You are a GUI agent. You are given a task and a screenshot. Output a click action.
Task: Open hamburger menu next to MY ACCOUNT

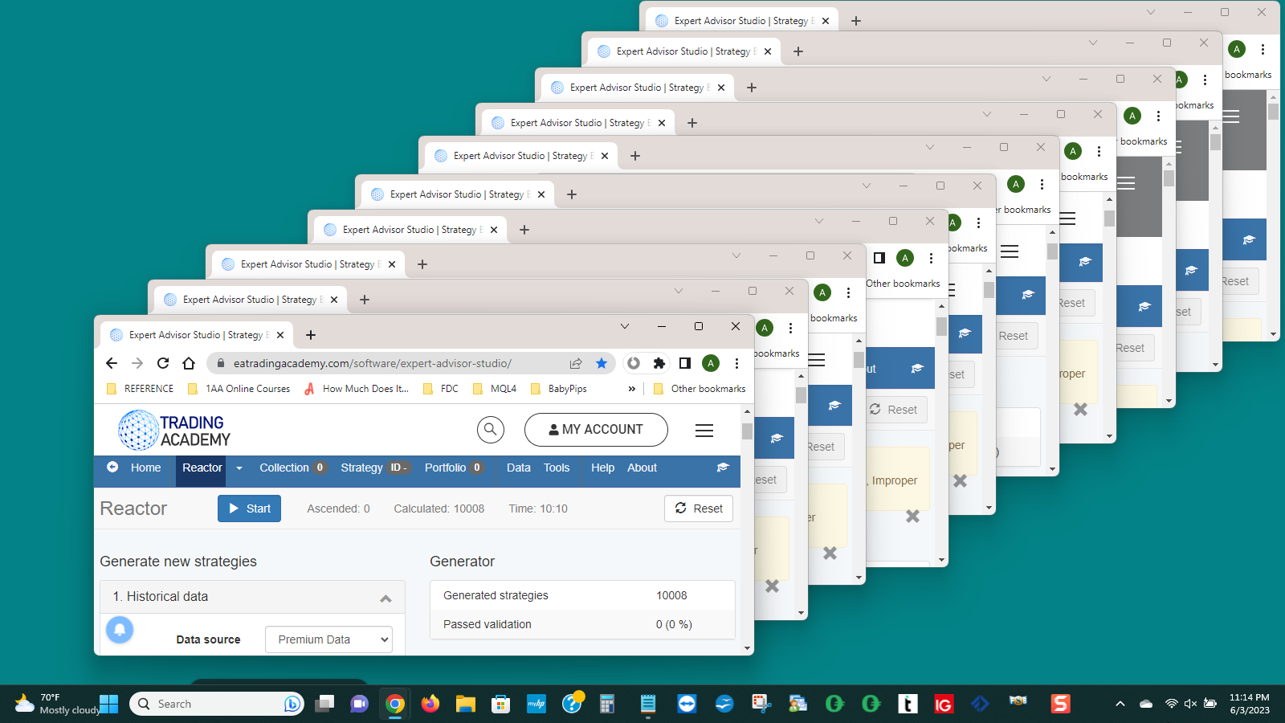(704, 431)
